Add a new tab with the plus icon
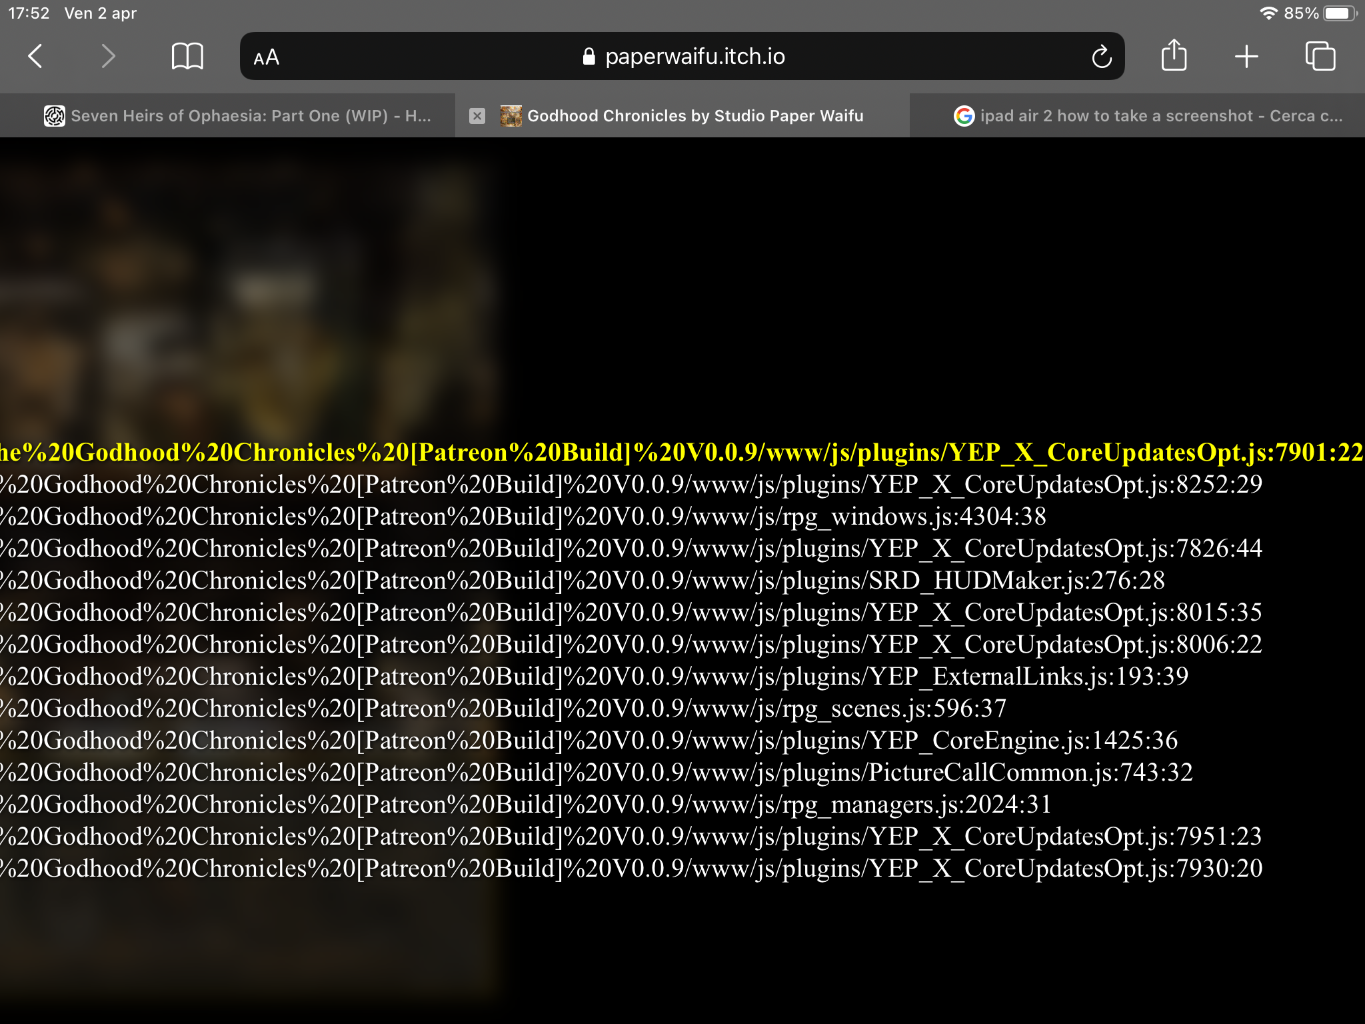 [1246, 57]
